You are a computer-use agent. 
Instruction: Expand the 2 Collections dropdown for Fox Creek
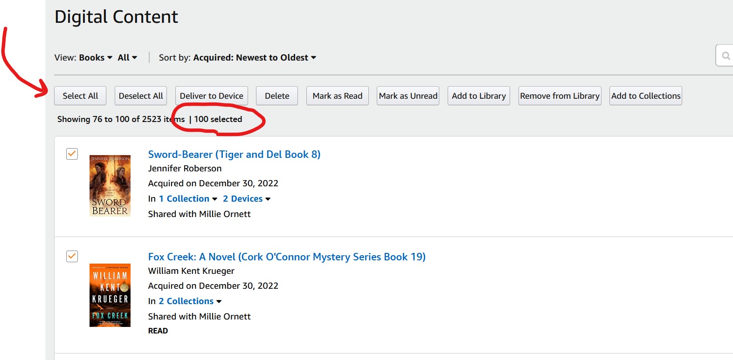tap(190, 301)
